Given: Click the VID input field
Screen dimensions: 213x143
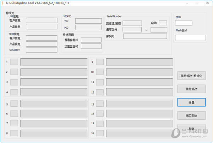Looking at the screenshot, I should 88,21.
